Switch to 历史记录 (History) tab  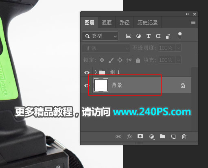[x=147, y=22]
